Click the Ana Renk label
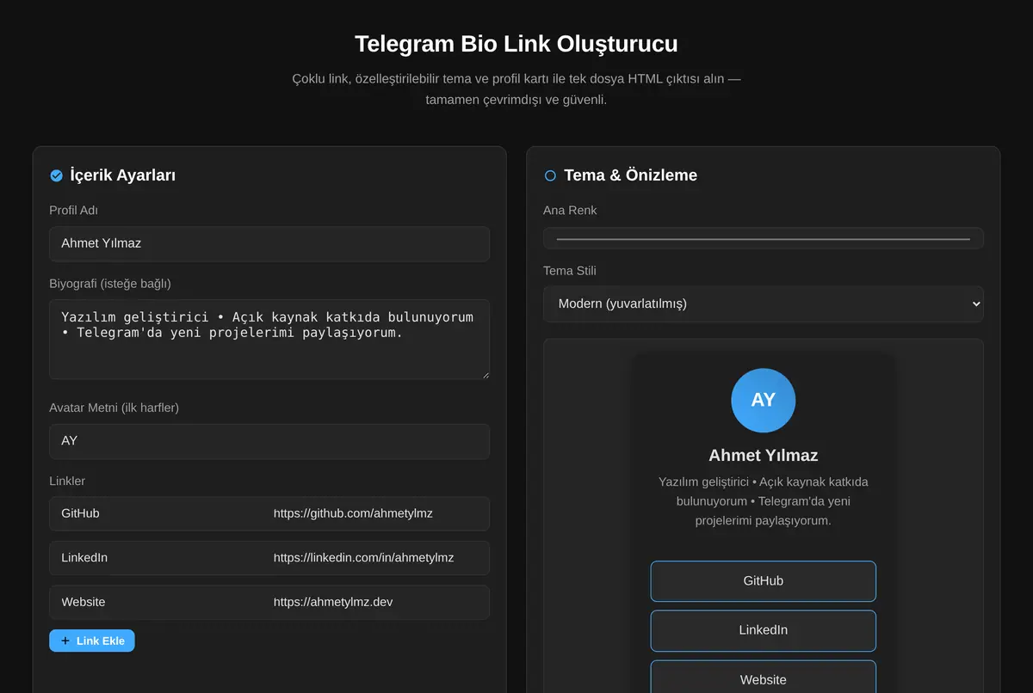The image size is (1033, 693). (570, 211)
